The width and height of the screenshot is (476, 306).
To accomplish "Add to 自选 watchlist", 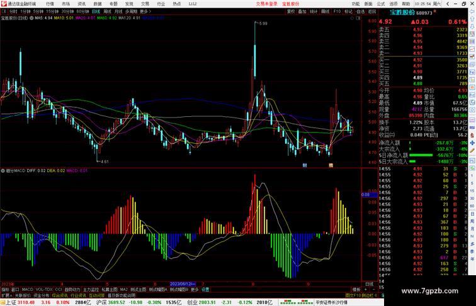I will click(x=360, y=11).
